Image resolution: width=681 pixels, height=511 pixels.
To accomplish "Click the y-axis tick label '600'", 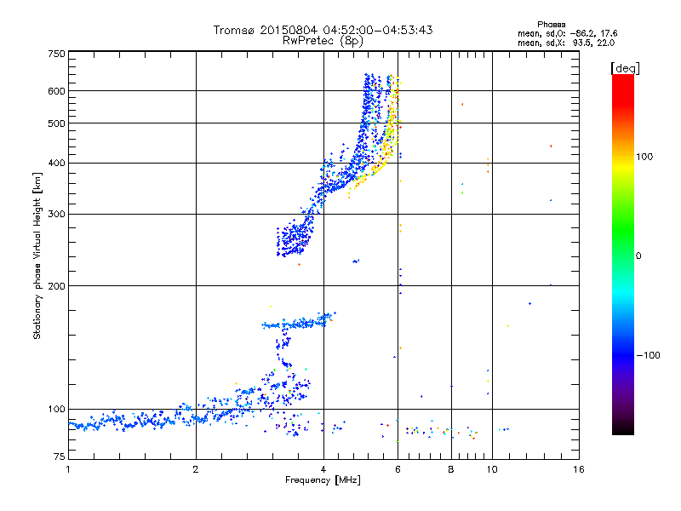I will [56, 91].
